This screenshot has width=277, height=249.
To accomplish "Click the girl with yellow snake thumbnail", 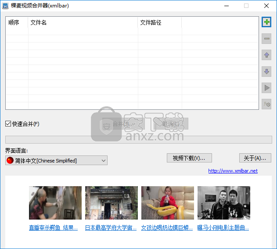I will click(x=168, y=203).
